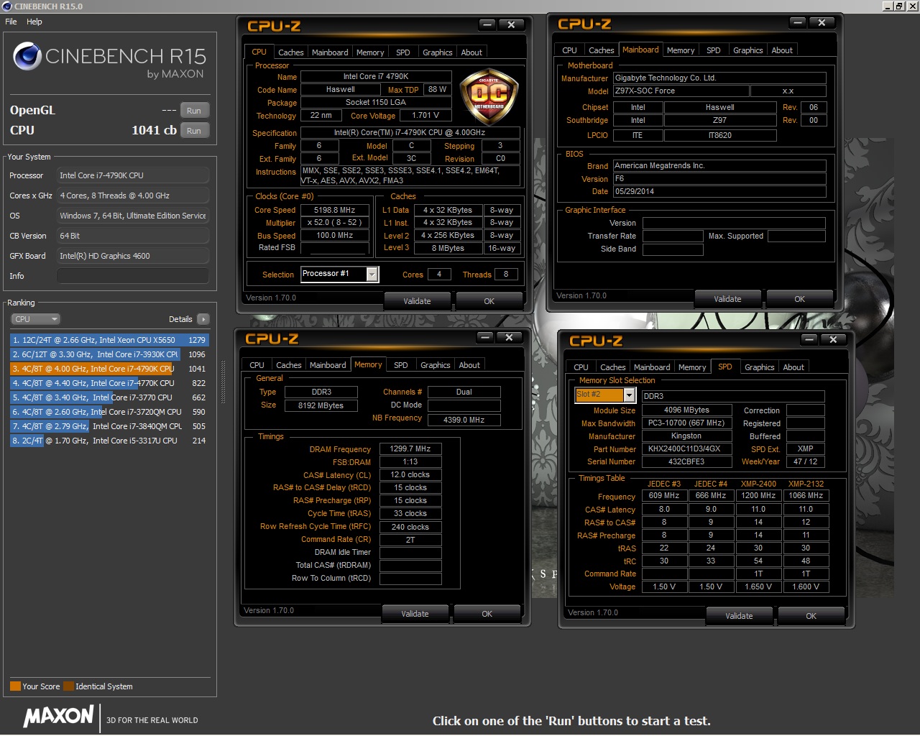This screenshot has width=920, height=736.
Task: Select the i7-3840QM ranking row
Action: pos(109,426)
